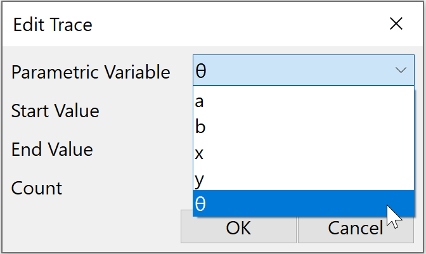Click the combo box showing selected θ
The width and height of the screenshot is (426, 254).
tap(292, 70)
